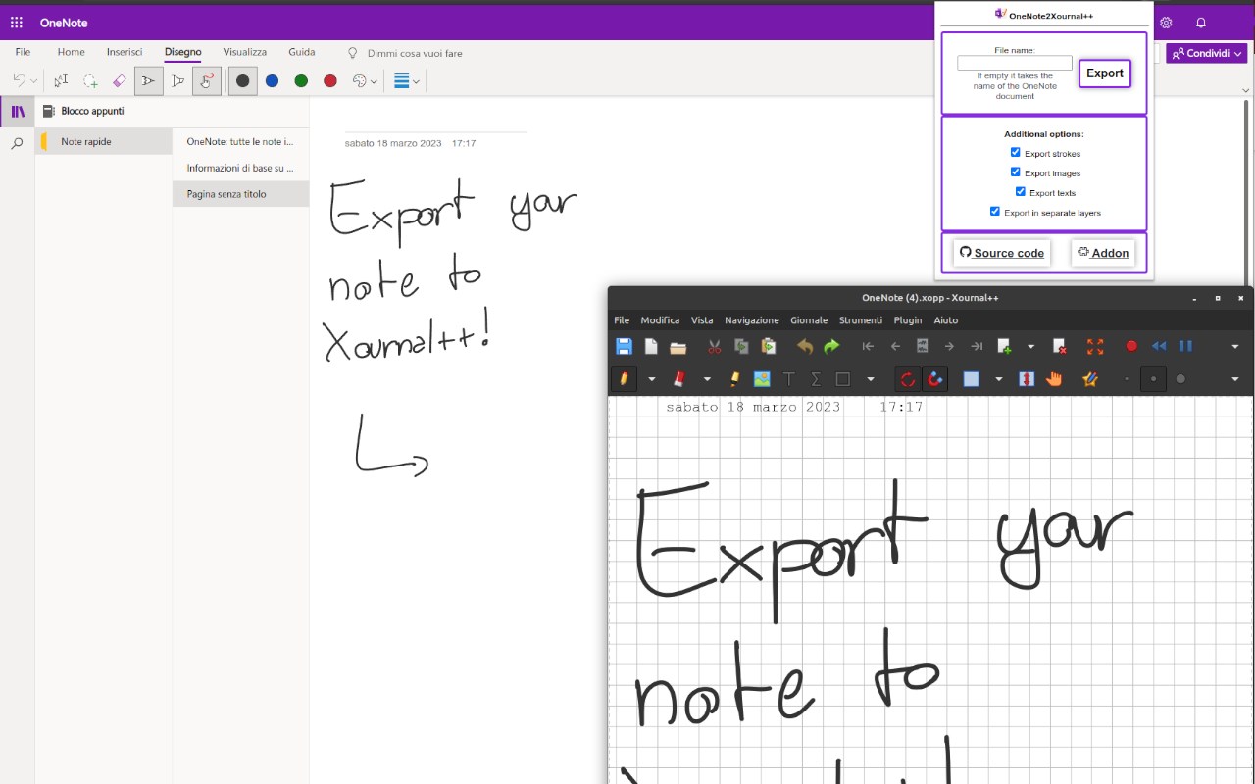1255x784 pixels.
Task: Select the Text tool in Xournal++
Action: [x=788, y=378]
